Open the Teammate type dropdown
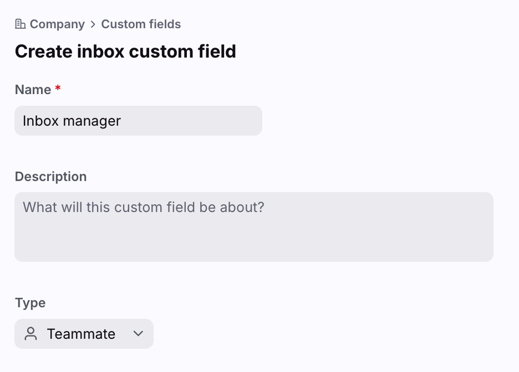 point(84,334)
